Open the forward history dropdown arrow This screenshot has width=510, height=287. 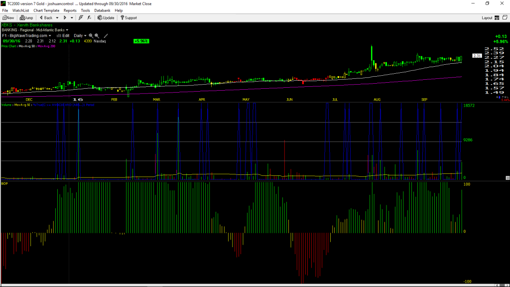72,18
